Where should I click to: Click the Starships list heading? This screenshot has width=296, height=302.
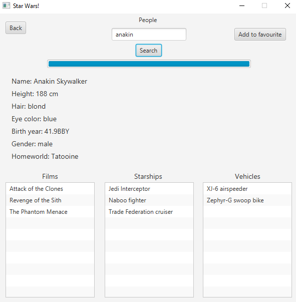tap(148, 176)
